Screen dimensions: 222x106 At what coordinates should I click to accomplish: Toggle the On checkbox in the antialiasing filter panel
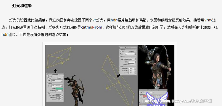coord(140,96)
